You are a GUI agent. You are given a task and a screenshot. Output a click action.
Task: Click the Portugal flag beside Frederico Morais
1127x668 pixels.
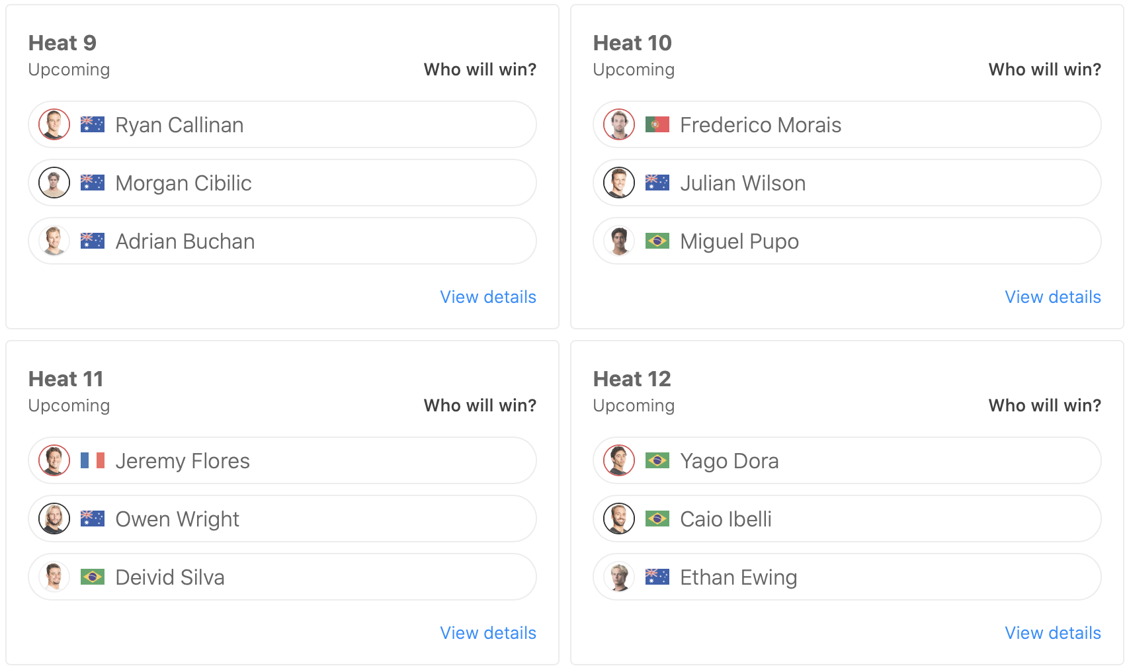click(x=657, y=124)
